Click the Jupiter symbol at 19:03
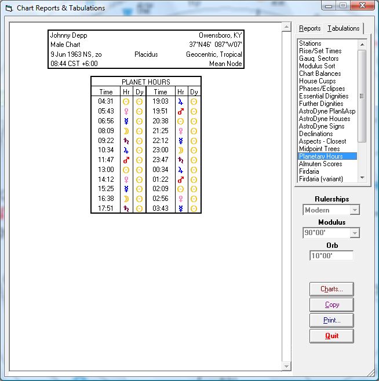379x381 pixels. [x=180, y=101]
